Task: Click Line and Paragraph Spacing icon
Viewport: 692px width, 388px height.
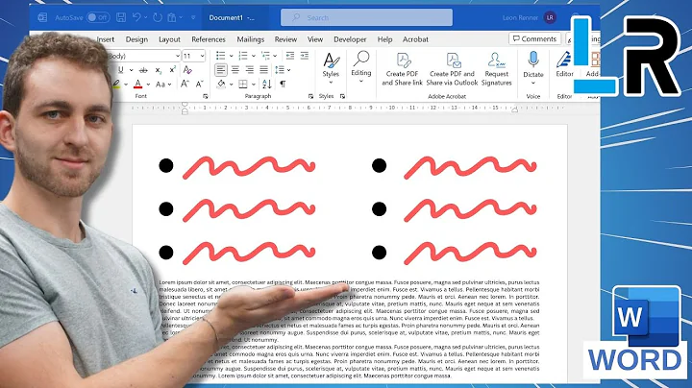Action: [280, 70]
